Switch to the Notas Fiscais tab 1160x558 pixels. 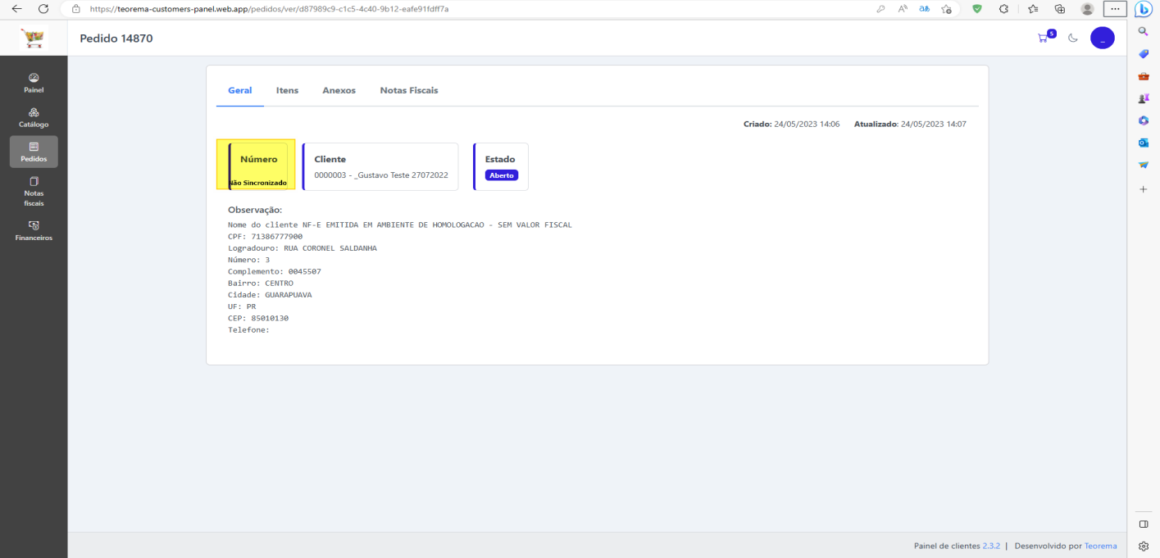[409, 91]
